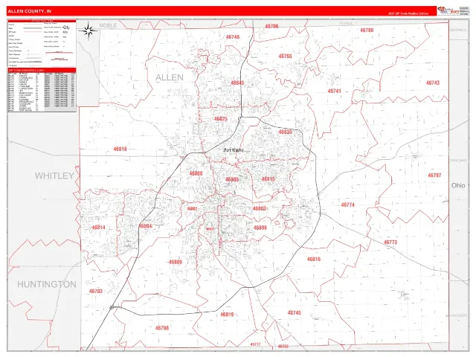Click ZIP code 46743 label

pyautogui.click(x=433, y=83)
